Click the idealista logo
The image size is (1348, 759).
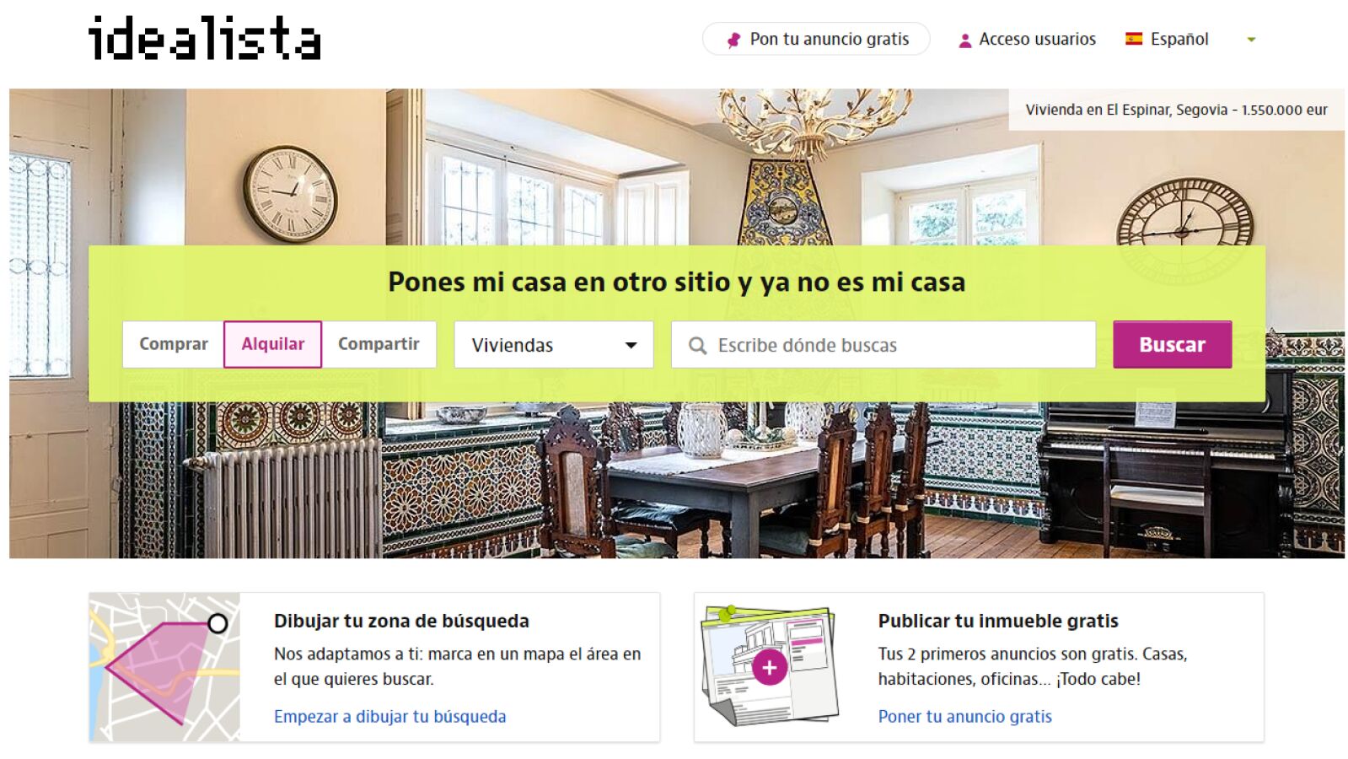204,39
